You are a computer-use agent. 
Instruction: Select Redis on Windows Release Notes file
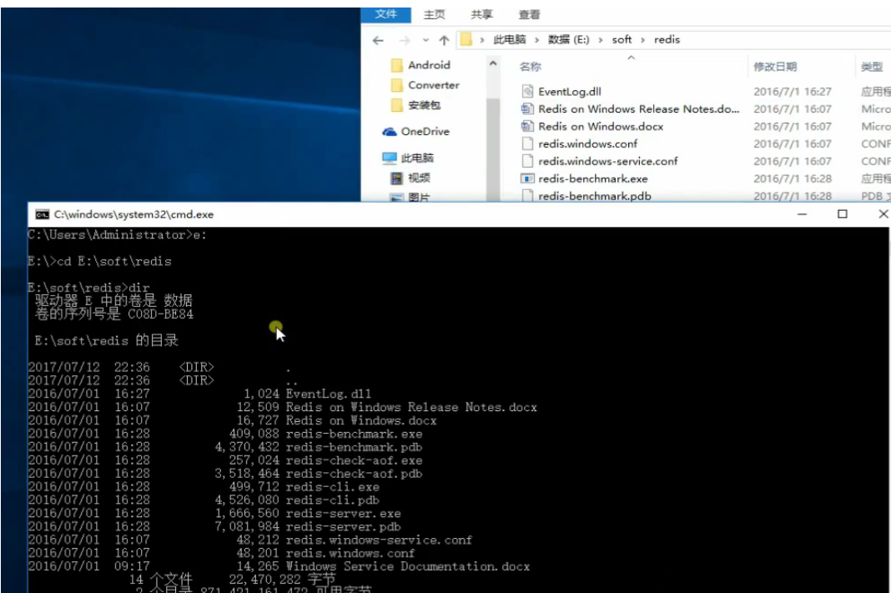639,109
